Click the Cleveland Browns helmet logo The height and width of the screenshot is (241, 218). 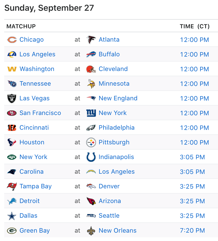click(x=91, y=69)
